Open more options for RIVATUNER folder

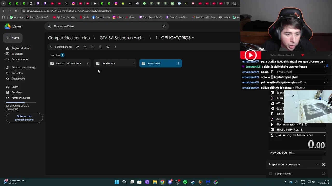click(x=178, y=63)
